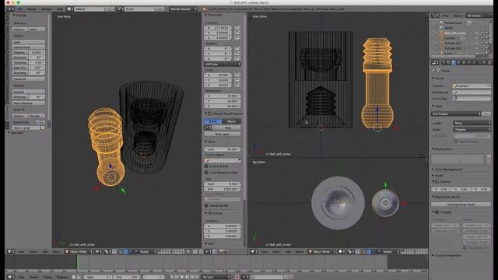The width and height of the screenshot is (498, 280).
Task: Open the File menu
Action: 19,9
